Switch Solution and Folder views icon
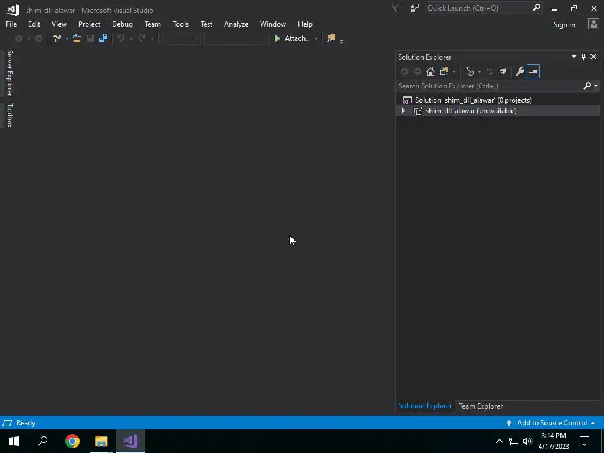The width and height of the screenshot is (604, 453). [x=444, y=71]
